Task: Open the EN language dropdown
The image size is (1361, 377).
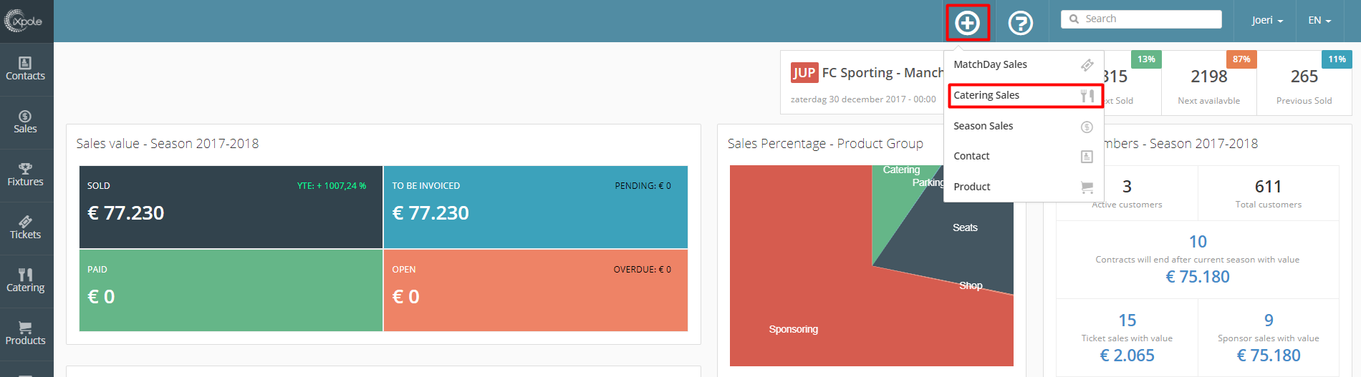Action: click(x=1319, y=20)
